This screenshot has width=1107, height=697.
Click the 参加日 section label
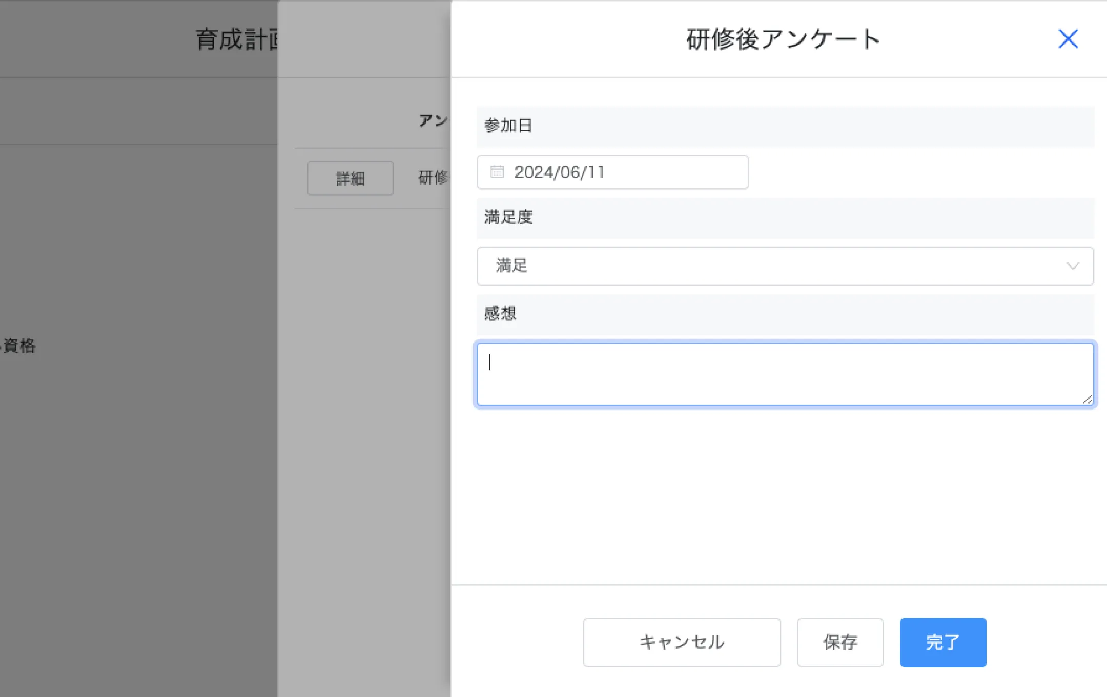[x=508, y=126]
